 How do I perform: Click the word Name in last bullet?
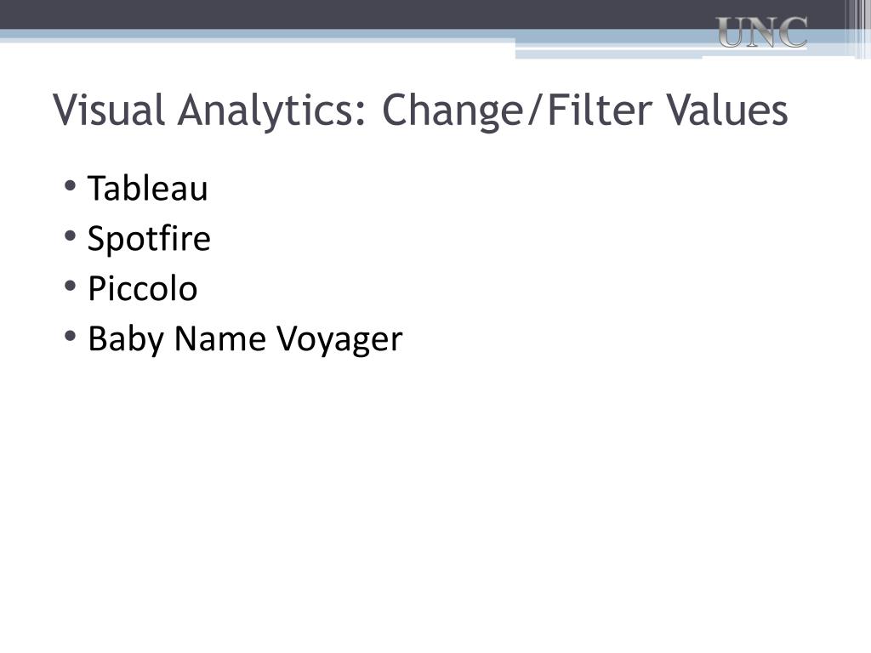point(220,338)
